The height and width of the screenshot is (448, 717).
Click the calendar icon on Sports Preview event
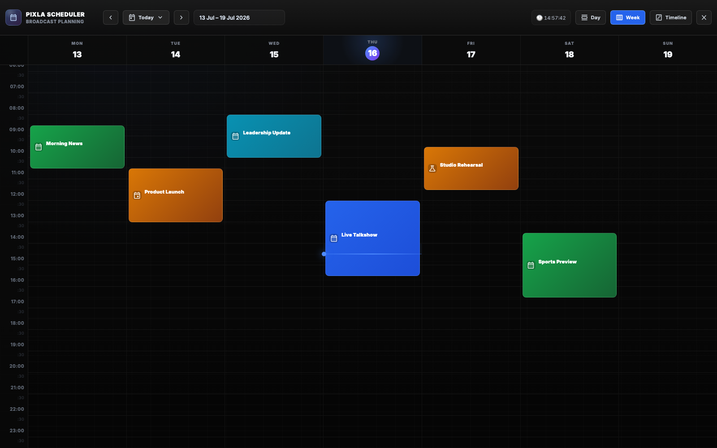point(531,265)
